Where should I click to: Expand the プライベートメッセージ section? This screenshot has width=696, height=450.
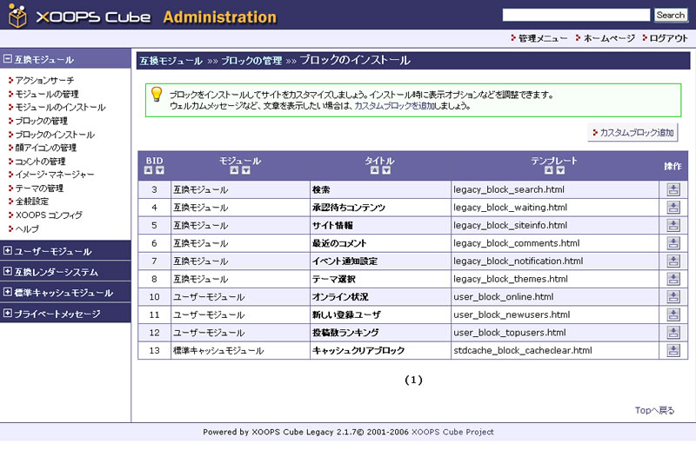tap(8, 314)
